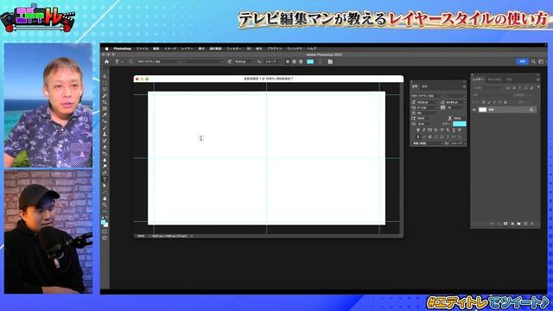The image size is (553, 311).
Task: Add a layer mask from Layers panel
Action: (505, 224)
